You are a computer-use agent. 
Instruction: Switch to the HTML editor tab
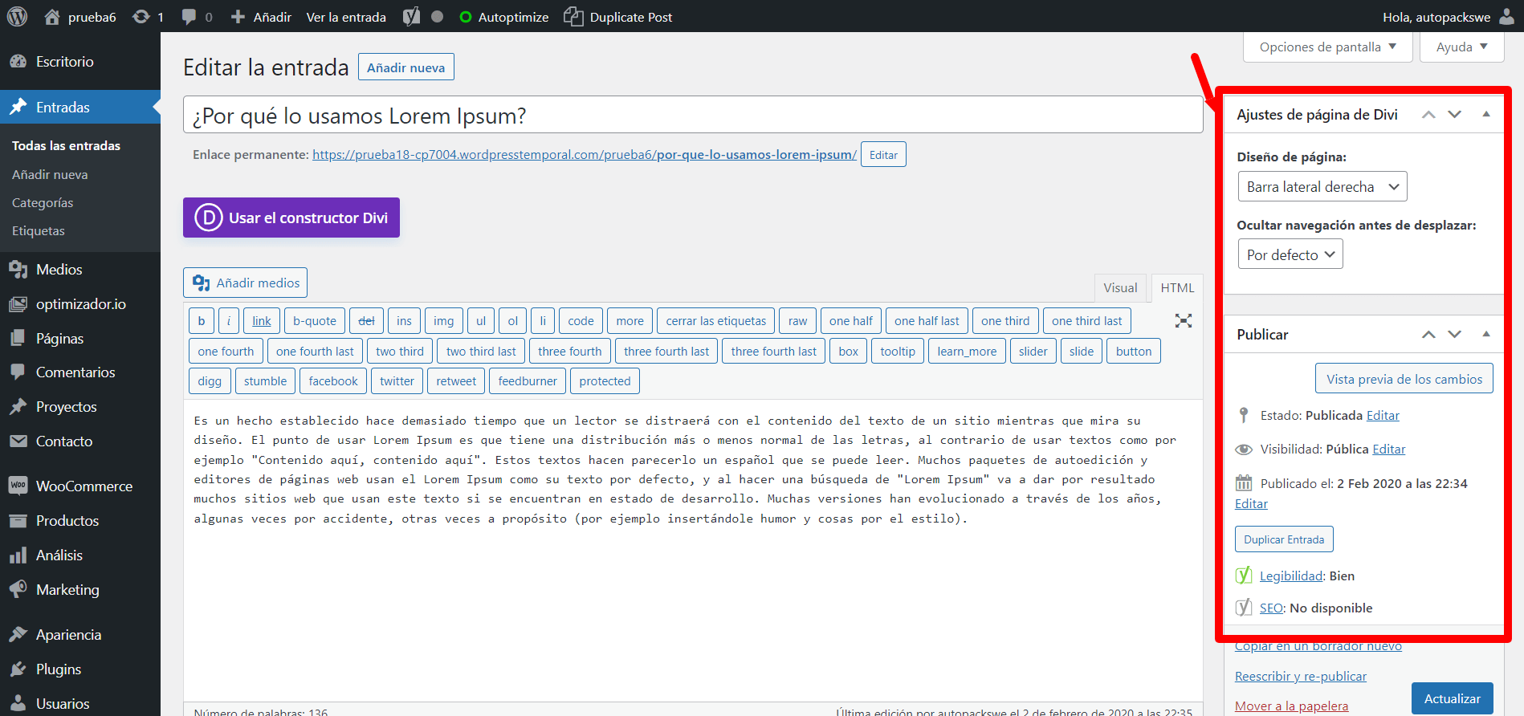click(x=1177, y=288)
